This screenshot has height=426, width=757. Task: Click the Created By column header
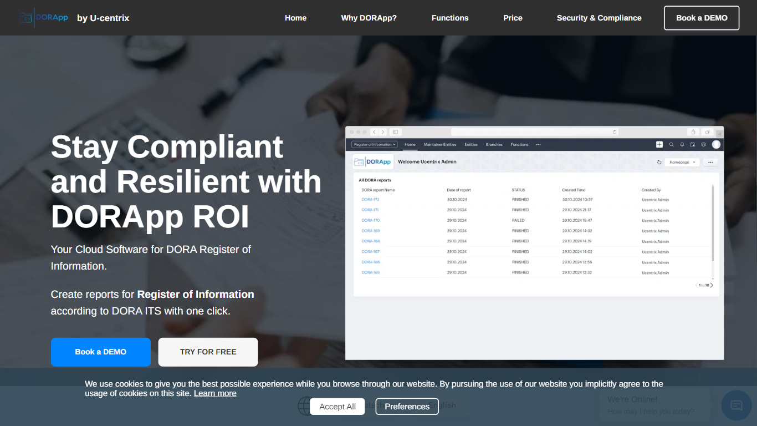tap(651, 190)
